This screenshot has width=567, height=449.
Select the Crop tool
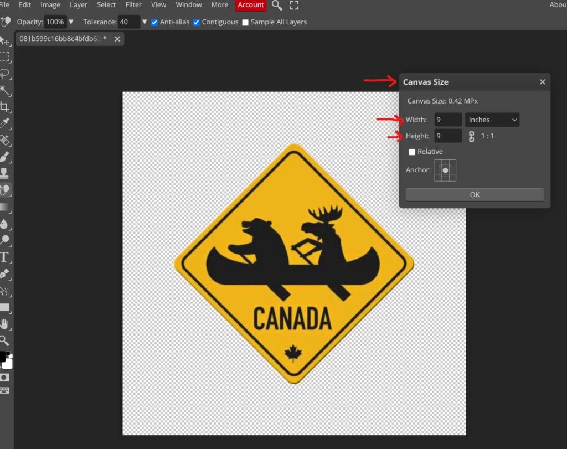click(x=4, y=107)
